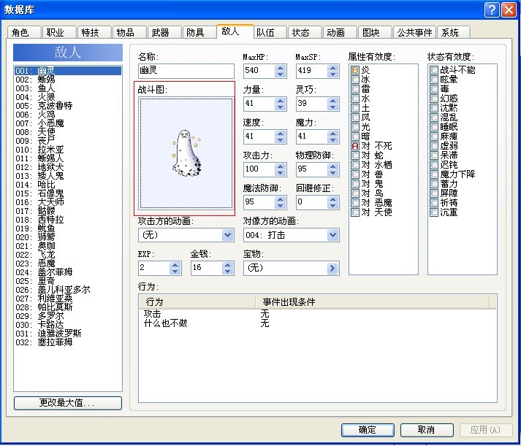Viewport: 521px width, 446px height.
Task: Toggle 毒 state efficiency box
Action: click(433, 89)
